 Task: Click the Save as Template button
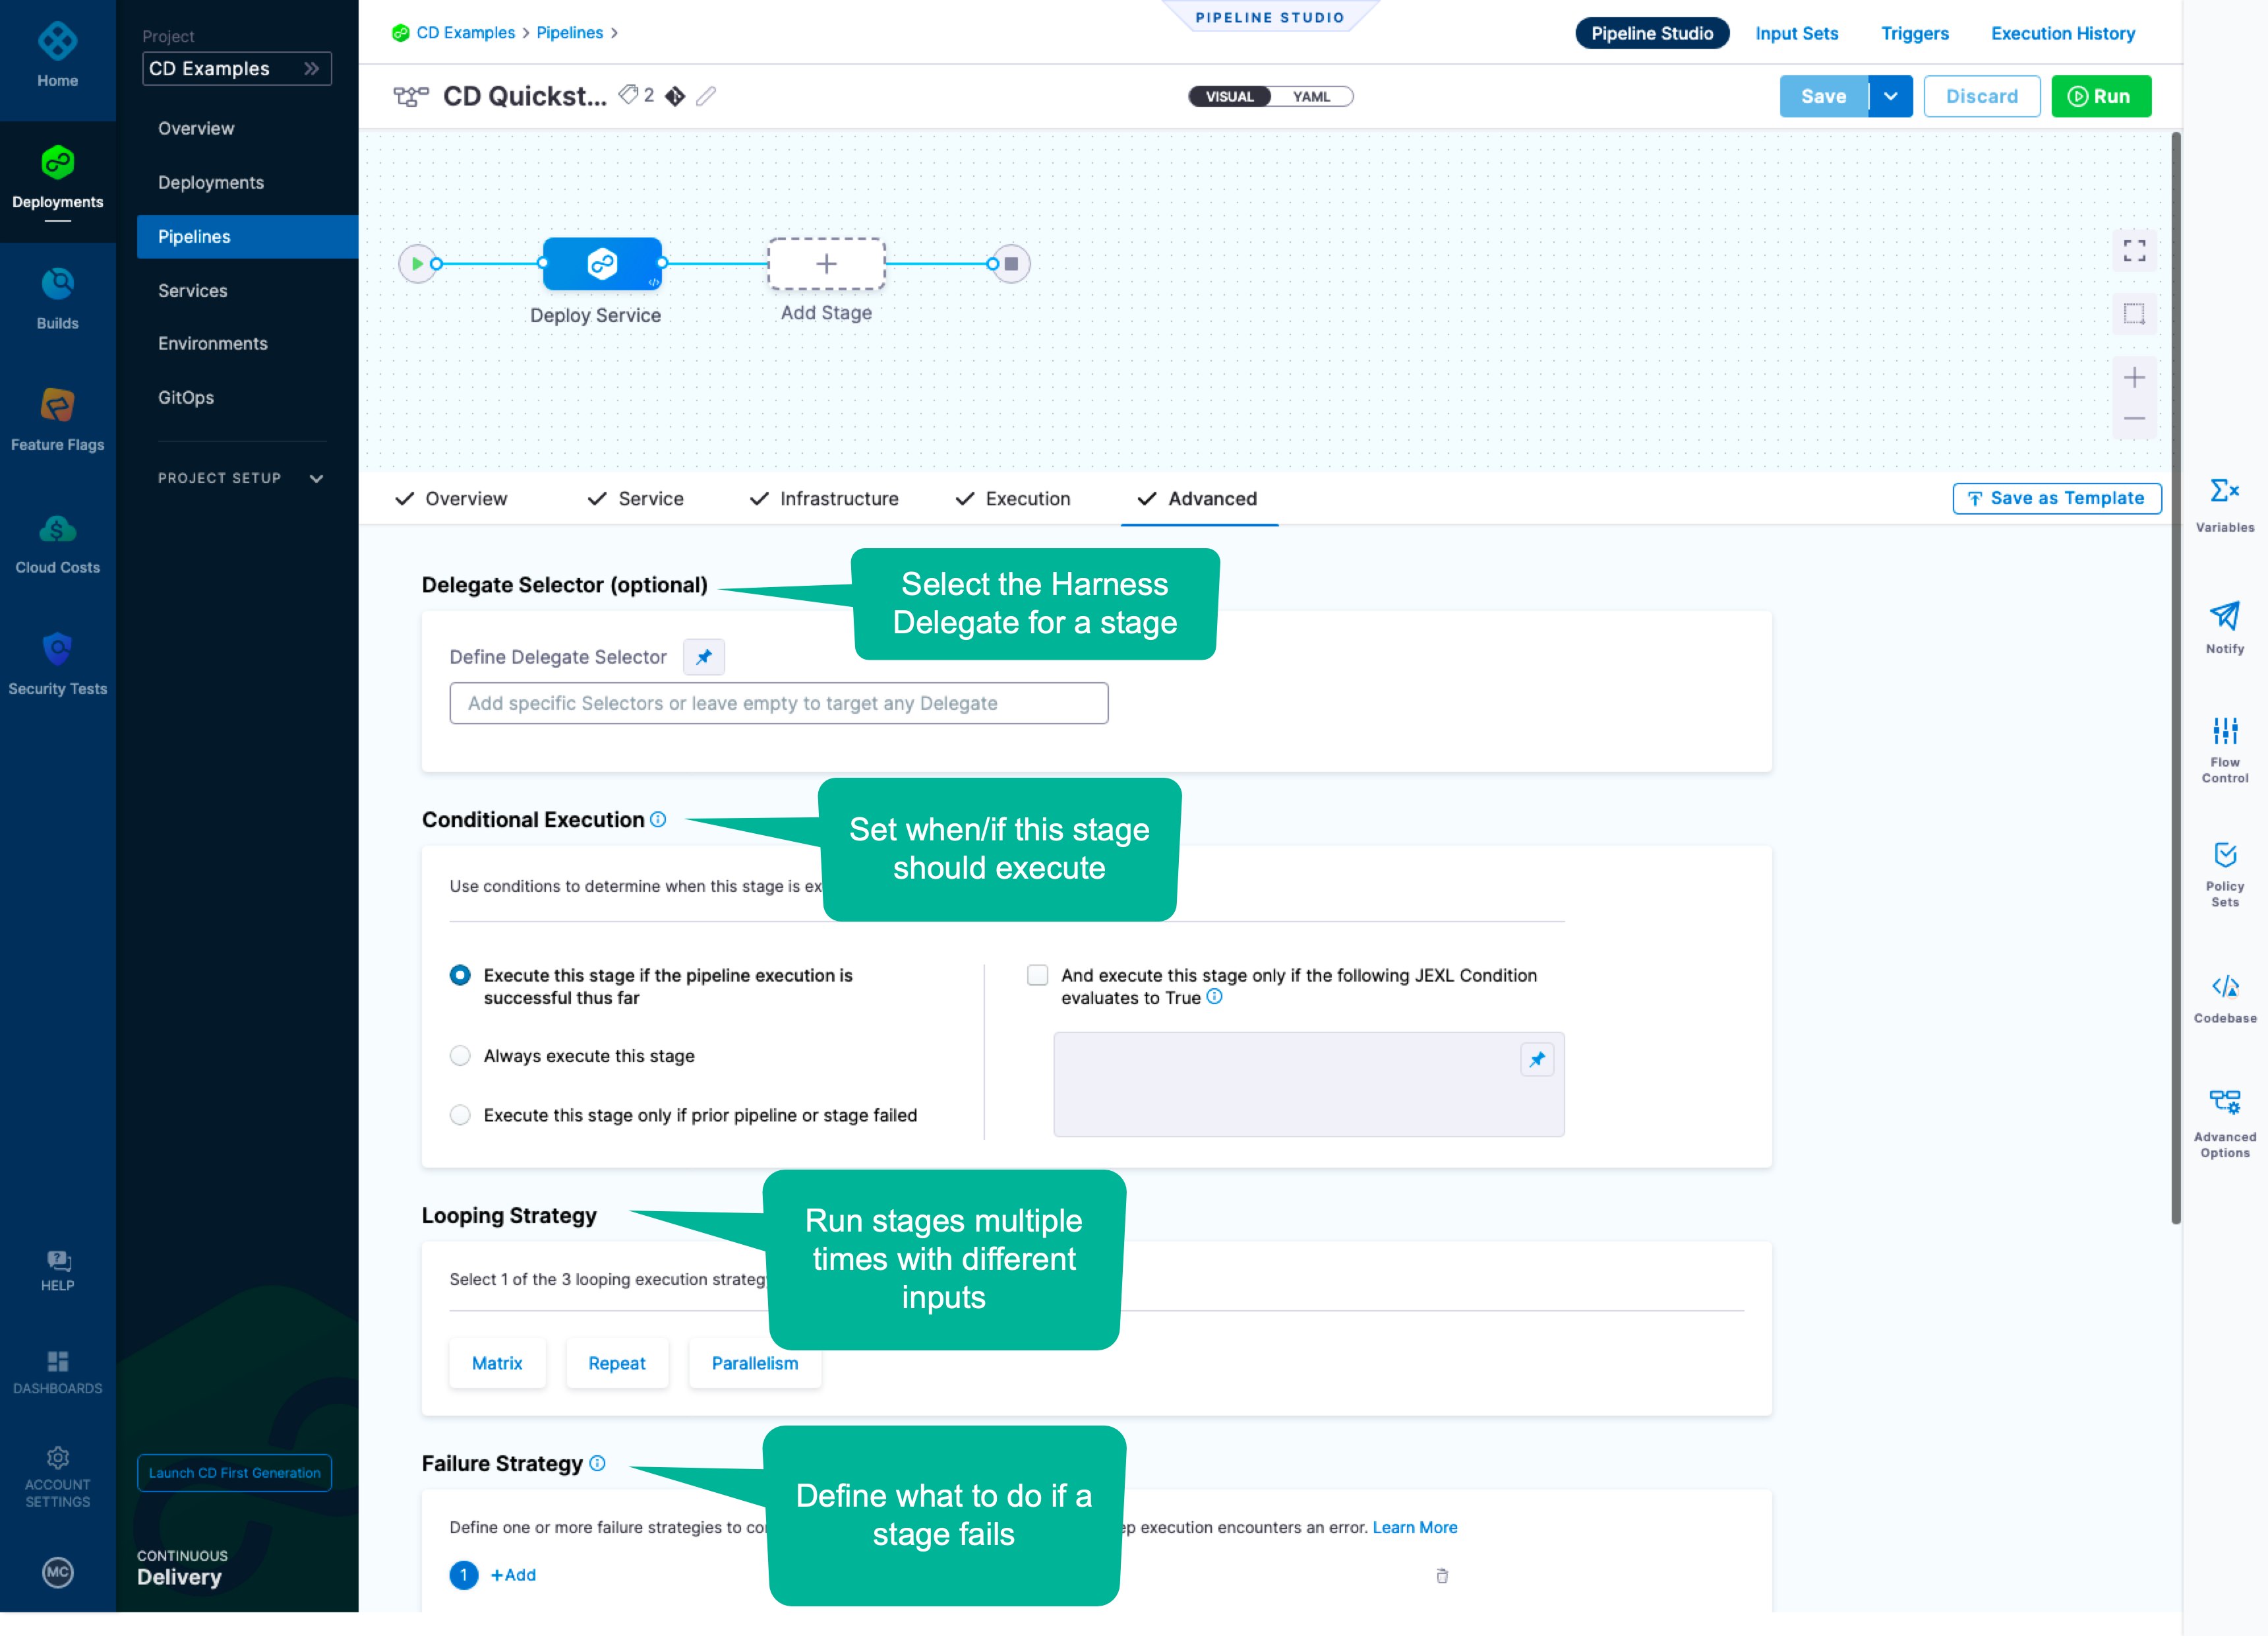(x=2056, y=498)
